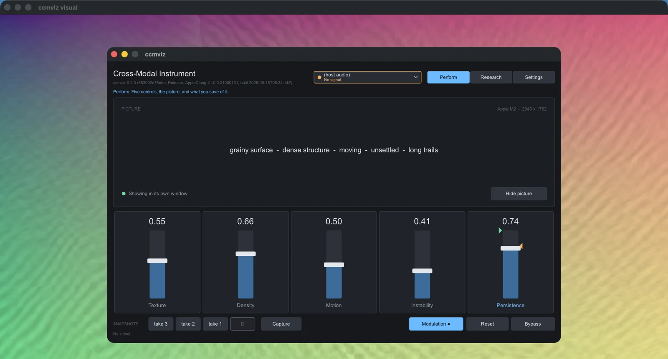Click the Instability slider handle
The width and height of the screenshot is (668, 359).
422,271
